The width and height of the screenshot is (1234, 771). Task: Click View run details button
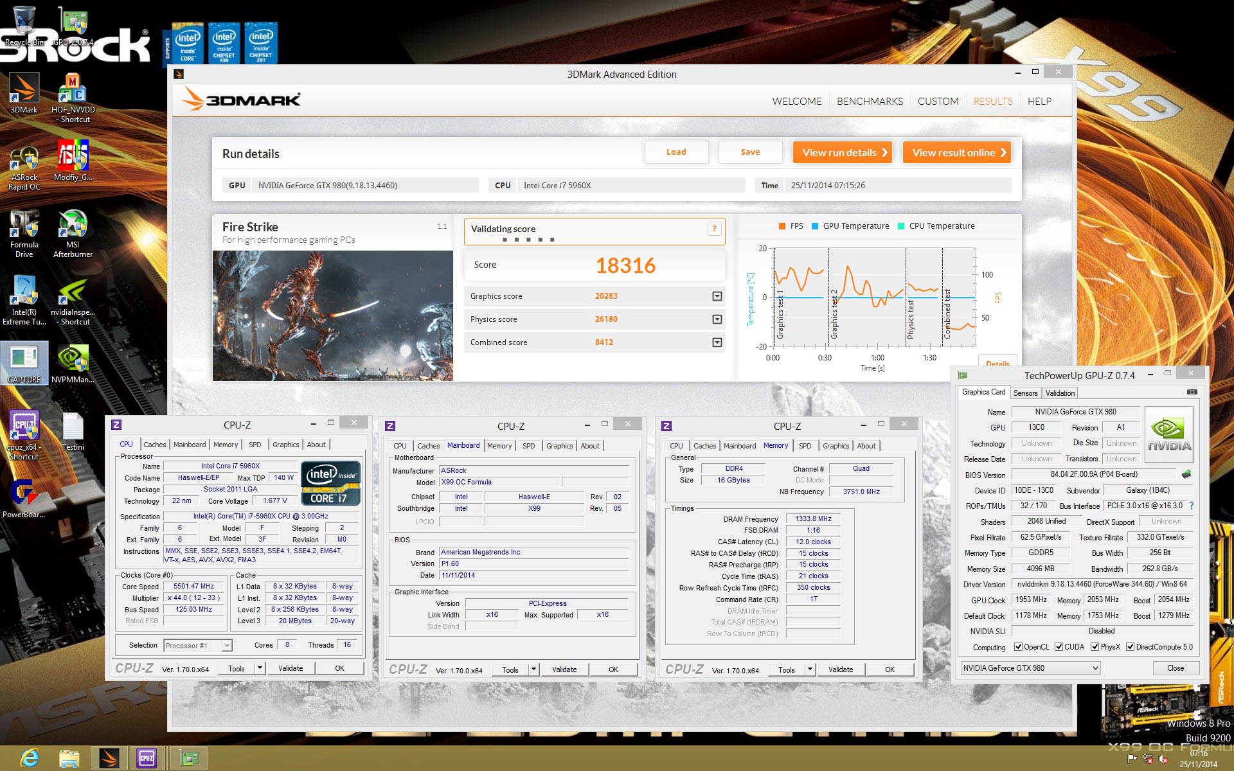pos(843,152)
